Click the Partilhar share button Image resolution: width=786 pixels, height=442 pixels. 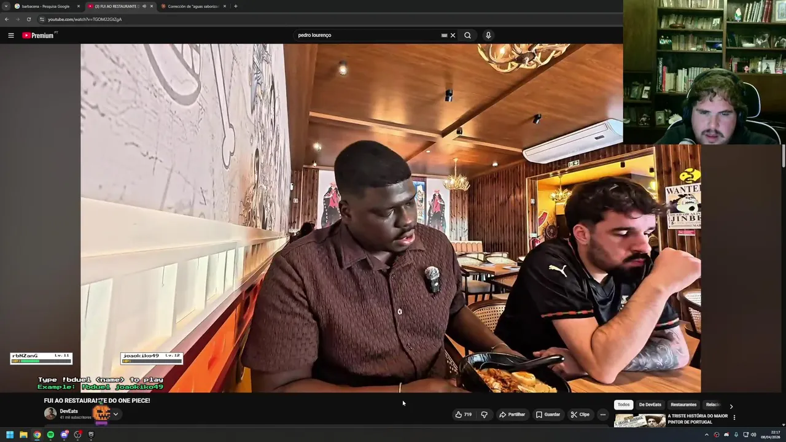pyautogui.click(x=512, y=414)
